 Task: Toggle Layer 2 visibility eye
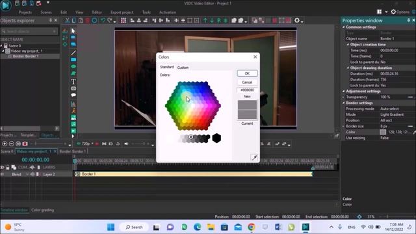pyautogui.click(x=2, y=174)
